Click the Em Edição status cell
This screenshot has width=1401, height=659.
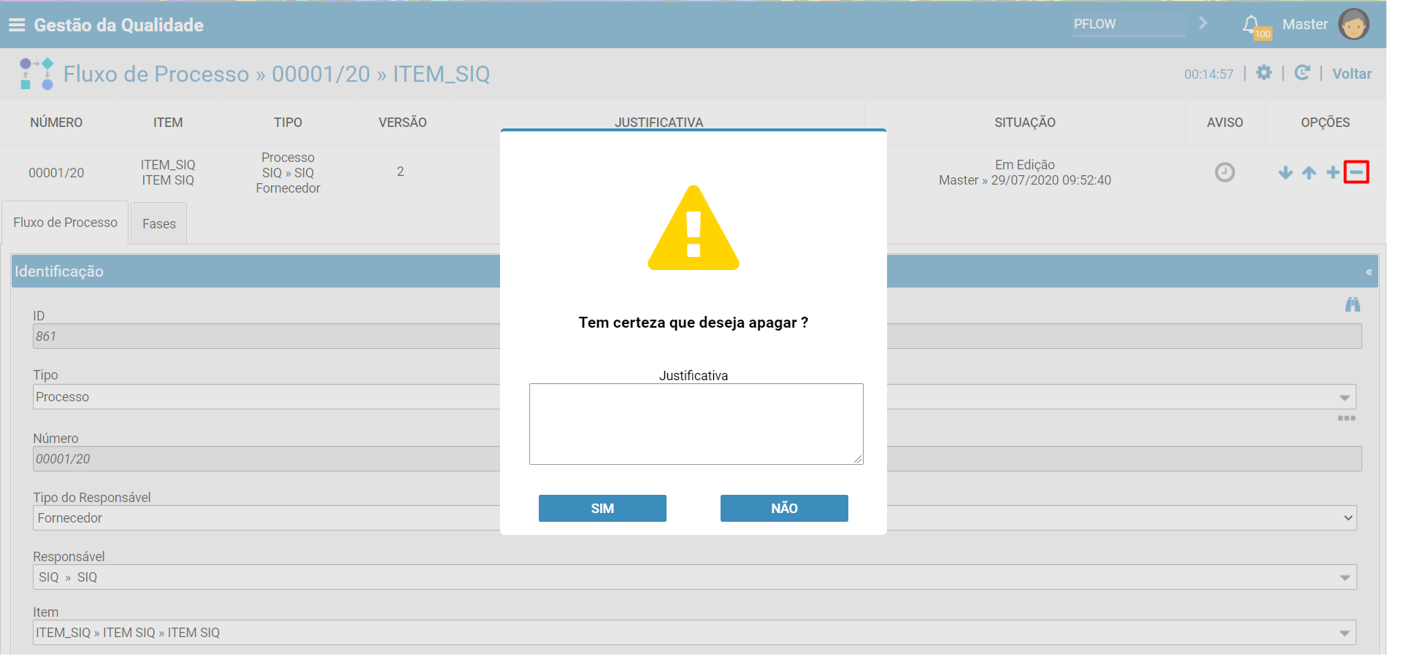pos(1025,173)
